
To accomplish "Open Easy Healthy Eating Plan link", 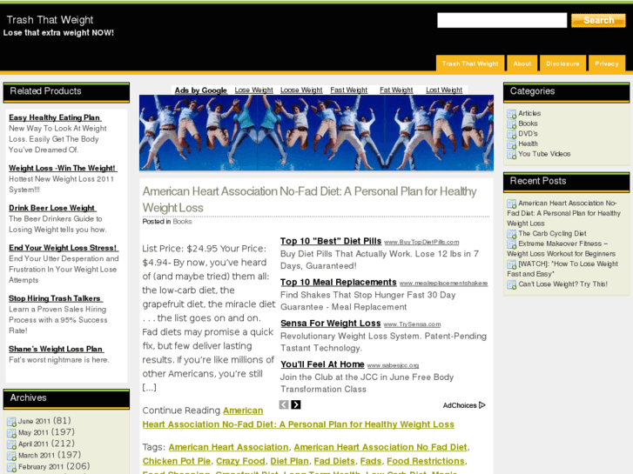I will [x=55, y=117].
